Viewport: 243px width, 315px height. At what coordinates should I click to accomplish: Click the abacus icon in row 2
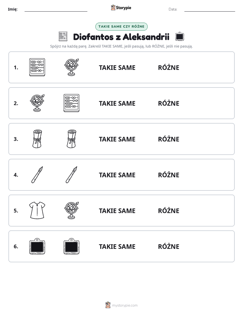(71, 103)
